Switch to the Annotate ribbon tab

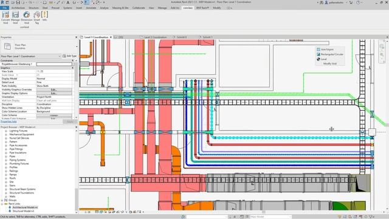(x=91, y=8)
